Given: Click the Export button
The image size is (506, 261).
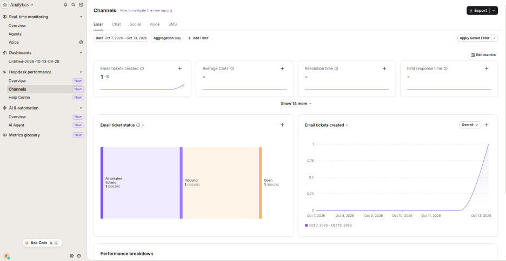Looking at the screenshot, I should coord(478,11).
